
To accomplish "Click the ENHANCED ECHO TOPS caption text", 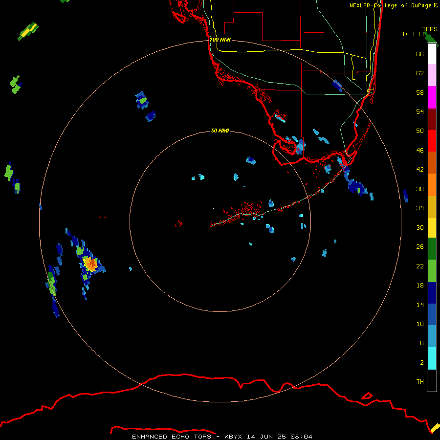I will 172,437.
